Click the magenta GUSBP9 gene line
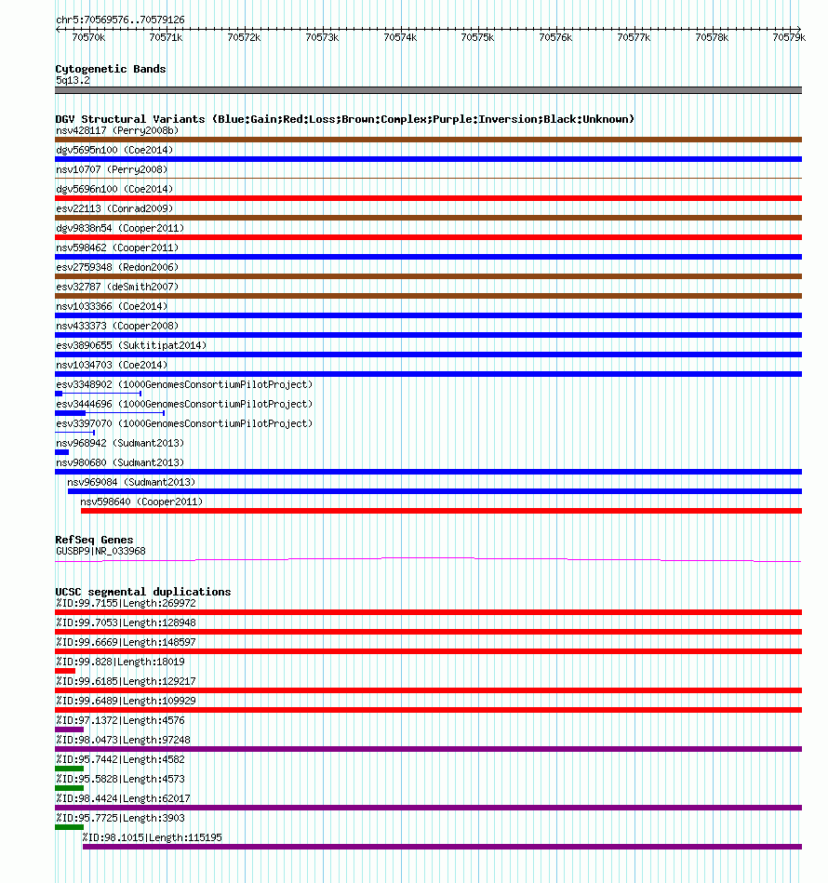828x883 pixels. click(x=428, y=560)
